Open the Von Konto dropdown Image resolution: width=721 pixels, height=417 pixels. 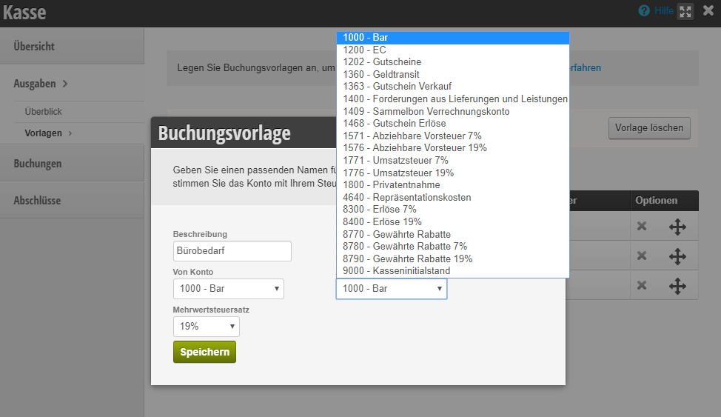tap(228, 289)
